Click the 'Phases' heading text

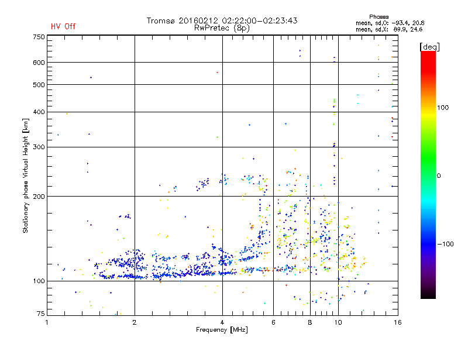[378, 17]
